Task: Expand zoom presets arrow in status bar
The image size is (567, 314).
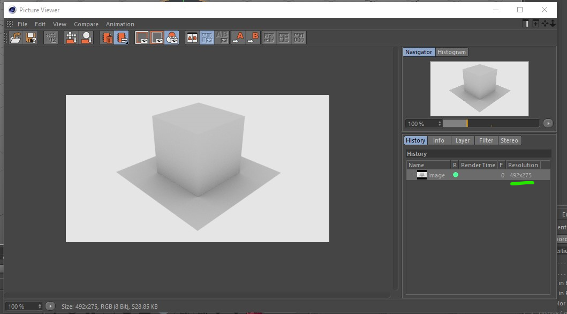Action: click(x=50, y=306)
